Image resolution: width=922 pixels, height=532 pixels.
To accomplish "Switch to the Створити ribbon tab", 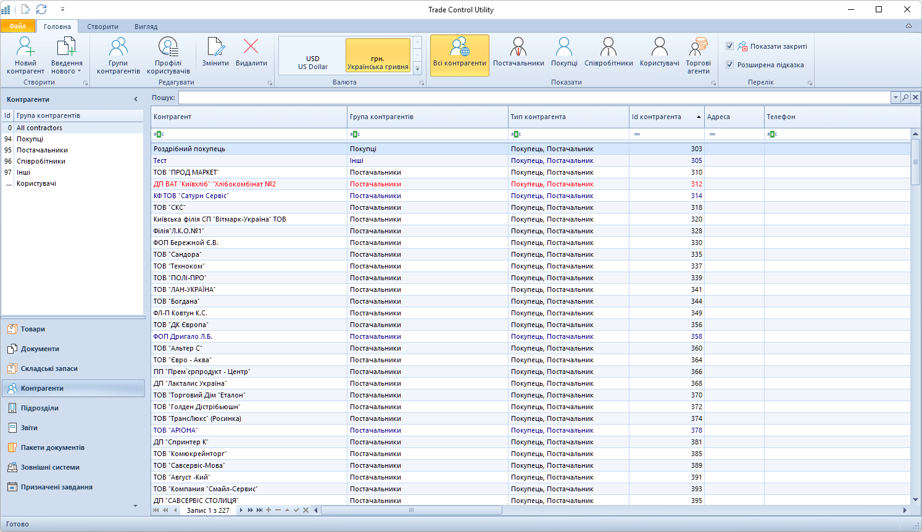I will click(102, 27).
